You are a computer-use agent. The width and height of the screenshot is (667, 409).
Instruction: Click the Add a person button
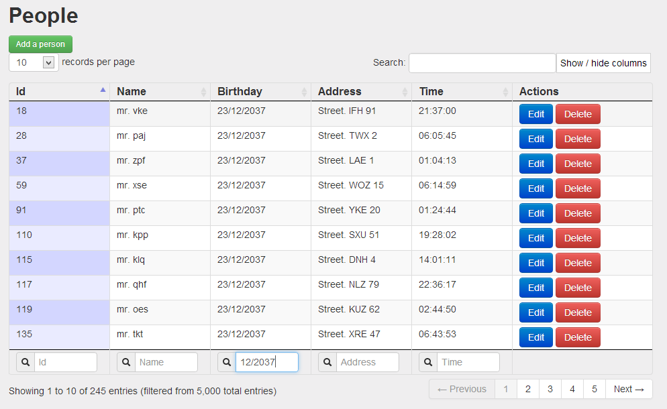(x=40, y=44)
